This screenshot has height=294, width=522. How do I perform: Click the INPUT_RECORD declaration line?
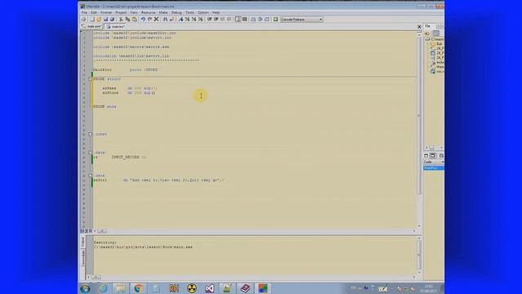coord(120,157)
